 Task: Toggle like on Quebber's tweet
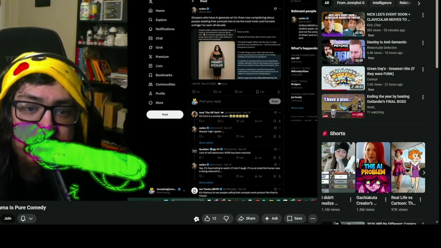click(237, 158)
